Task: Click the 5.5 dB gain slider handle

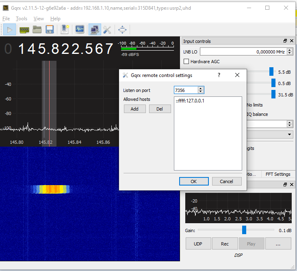Action: [271, 72]
